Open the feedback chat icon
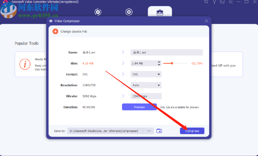Image resolution: width=258 pixels, height=156 pixels. point(222,2)
